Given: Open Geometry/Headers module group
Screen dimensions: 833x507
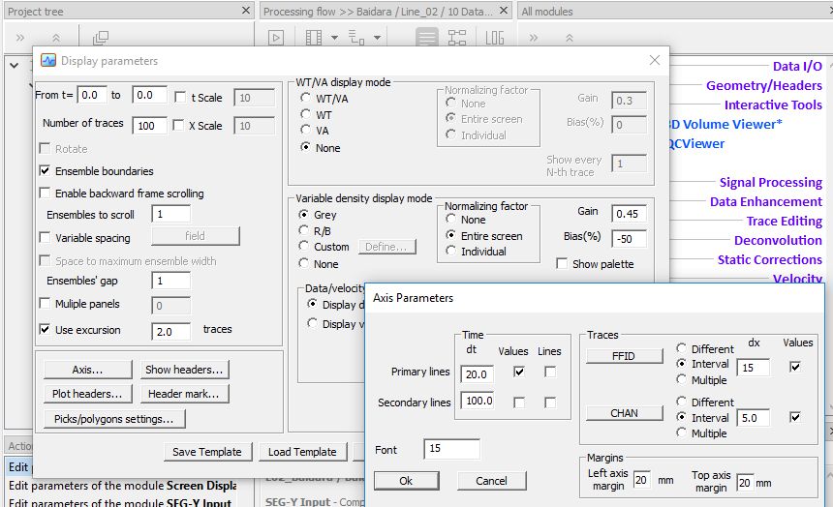Looking at the screenshot, I should (764, 85).
